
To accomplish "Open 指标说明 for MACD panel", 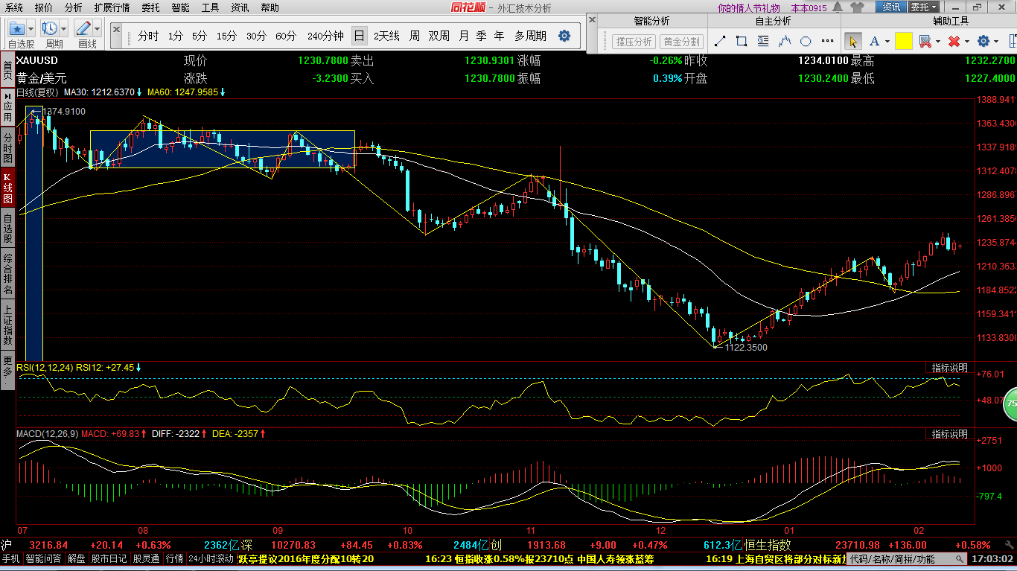I will coord(949,434).
